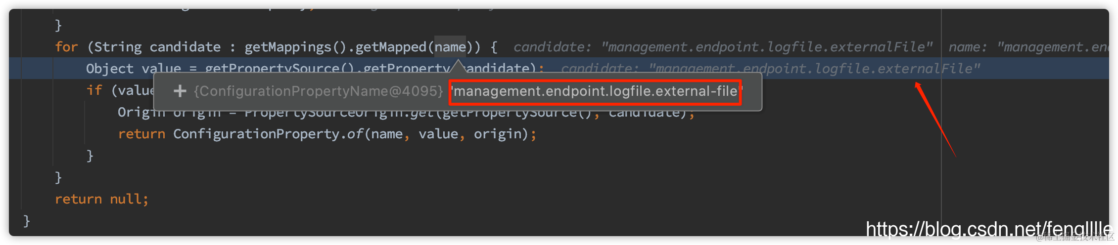Click the 'origin' argument in ConfigurationProperty.of

tap(497, 134)
